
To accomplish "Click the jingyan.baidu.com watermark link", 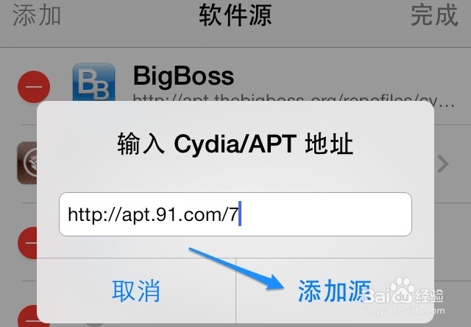I will coord(403,311).
